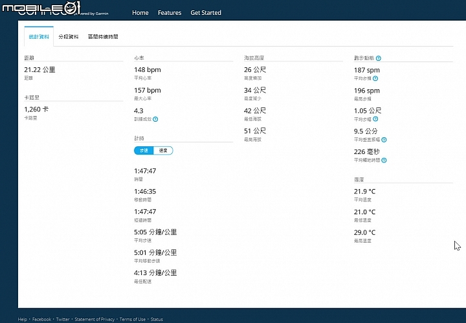Click the 51 公尺 maximum elevation value
The image size is (466, 323).
pyautogui.click(x=255, y=131)
